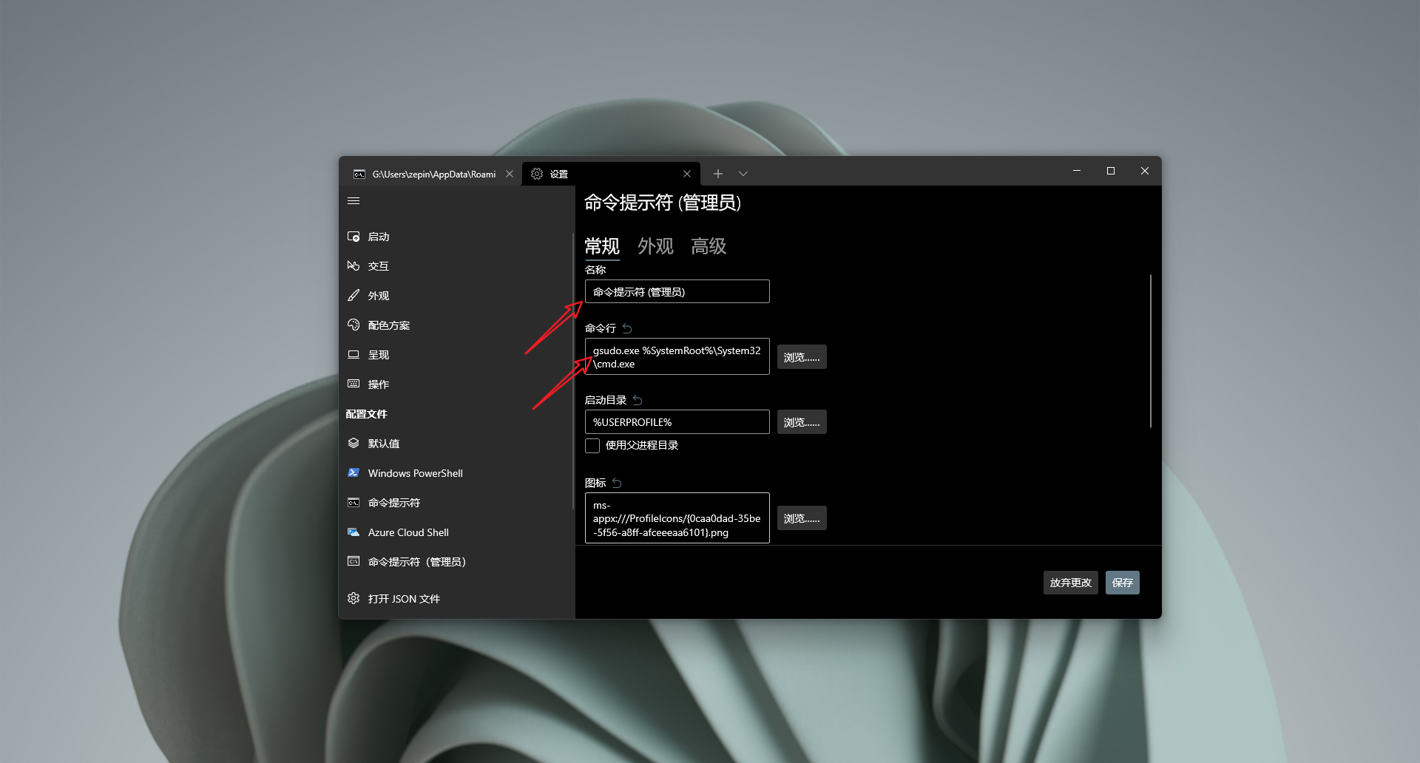Switch to the 高级 tab

point(709,246)
